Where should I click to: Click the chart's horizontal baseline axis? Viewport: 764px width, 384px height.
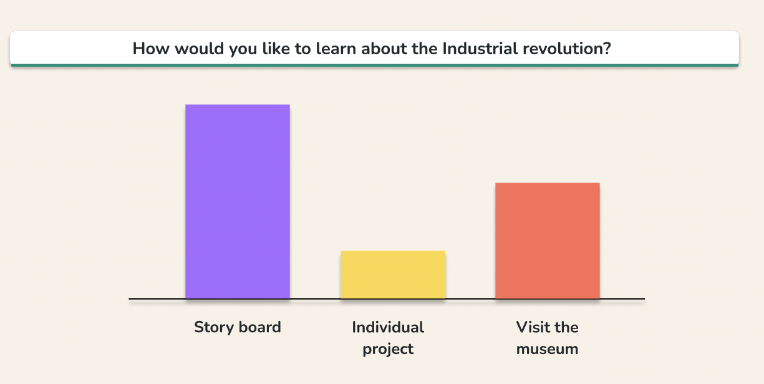(387, 299)
